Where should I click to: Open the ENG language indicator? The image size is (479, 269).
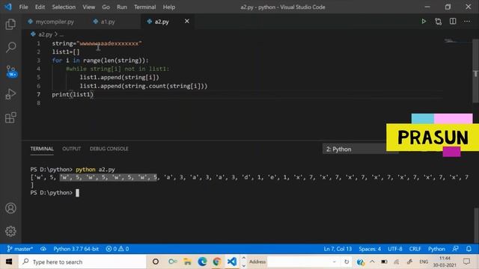[424, 262]
